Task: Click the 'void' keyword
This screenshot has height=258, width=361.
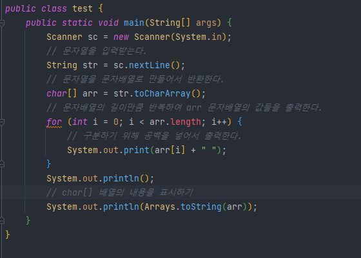Action: [108, 23]
